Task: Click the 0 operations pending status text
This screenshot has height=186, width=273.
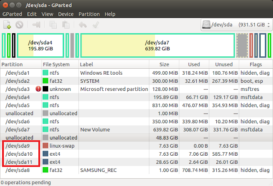Action: tap(26, 182)
